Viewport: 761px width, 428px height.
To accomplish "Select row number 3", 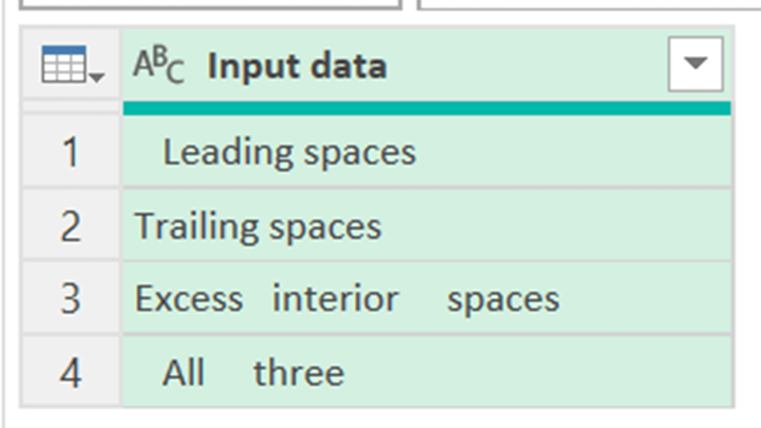I will pyautogui.click(x=70, y=299).
